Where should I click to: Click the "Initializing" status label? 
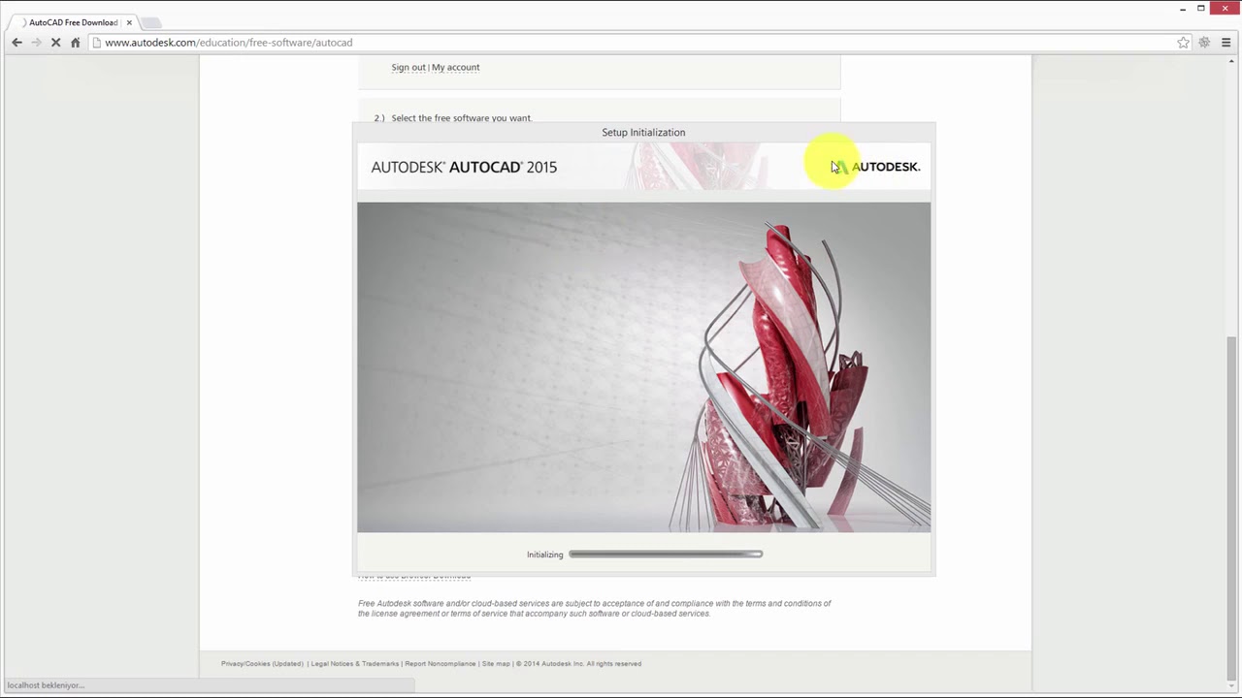[x=544, y=555]
